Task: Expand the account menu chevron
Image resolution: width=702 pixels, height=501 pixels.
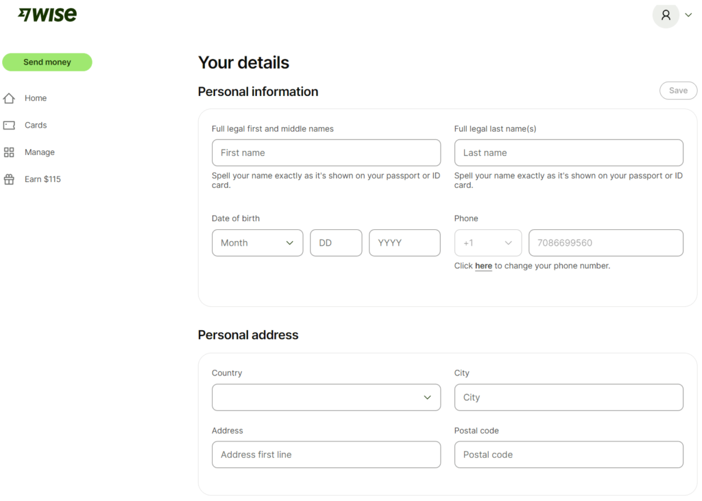Action: coord(688,14)
